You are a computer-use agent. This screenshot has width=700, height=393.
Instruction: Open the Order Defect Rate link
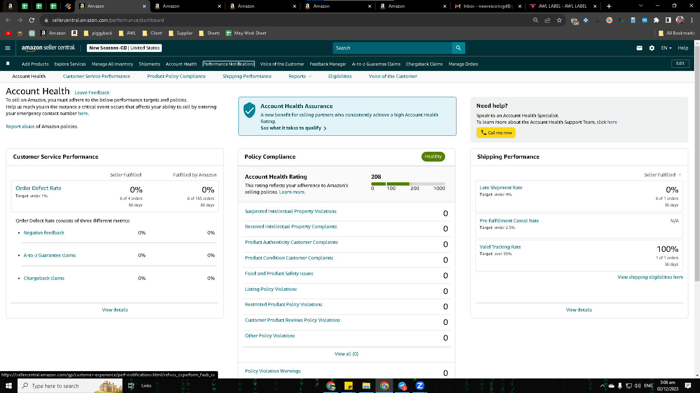(x=38, y=188)
